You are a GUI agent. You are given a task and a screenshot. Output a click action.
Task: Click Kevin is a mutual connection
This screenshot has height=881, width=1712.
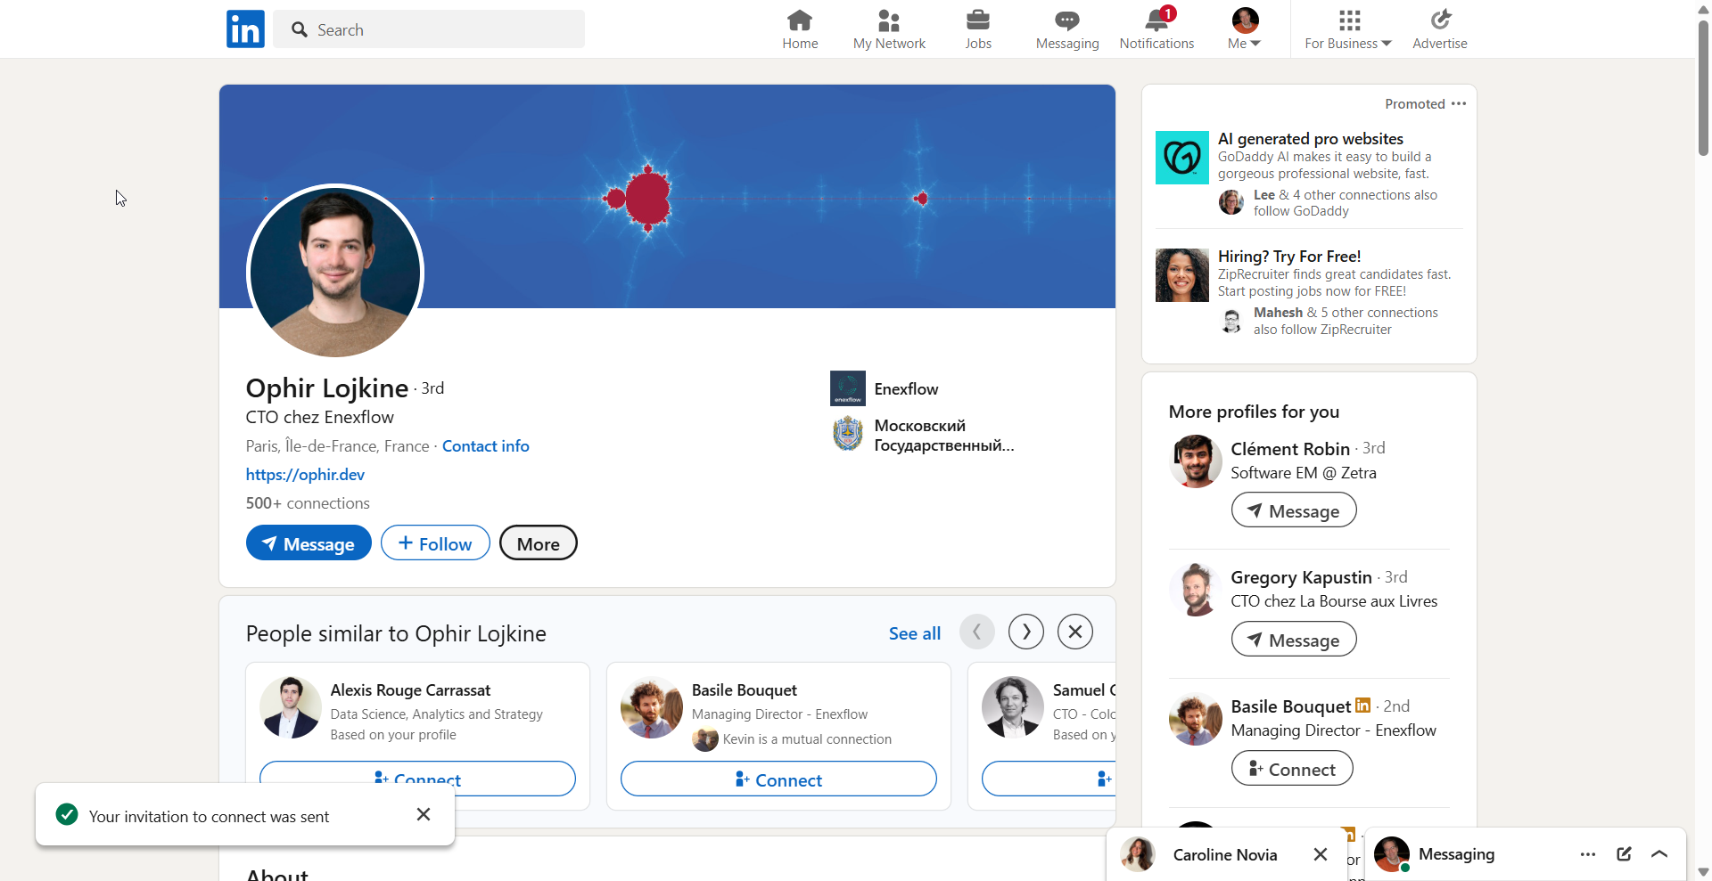coord(807,739)
